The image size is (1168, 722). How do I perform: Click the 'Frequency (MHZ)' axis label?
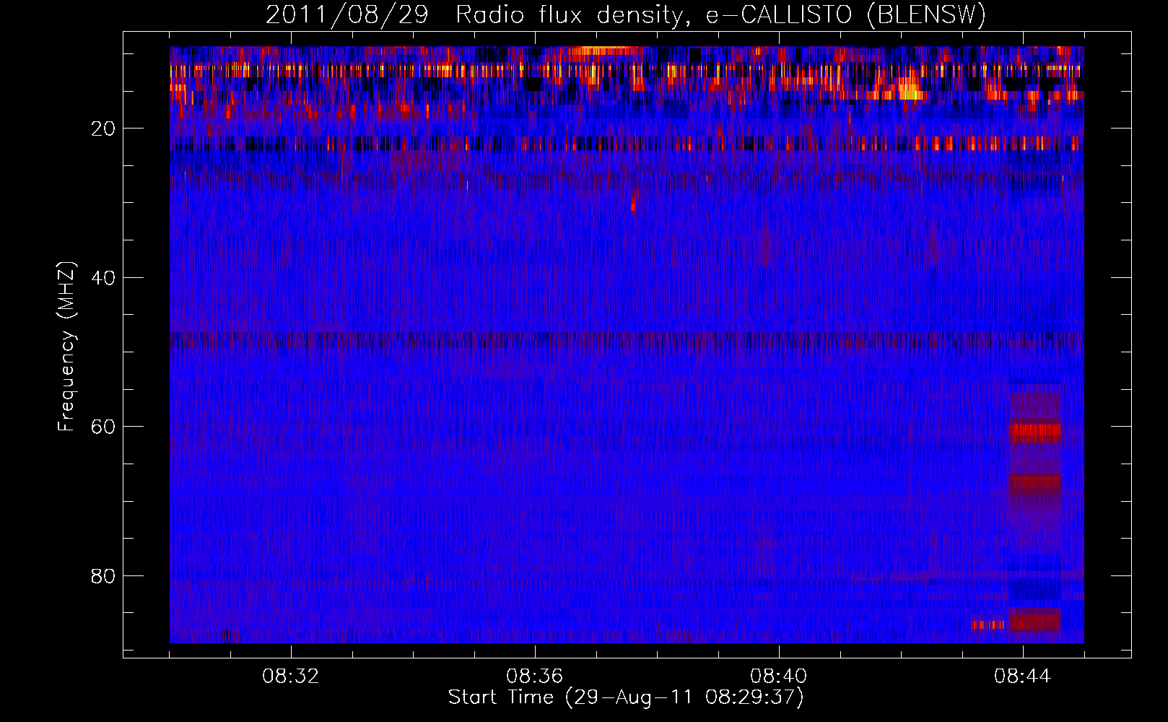(x=66, y=347)
